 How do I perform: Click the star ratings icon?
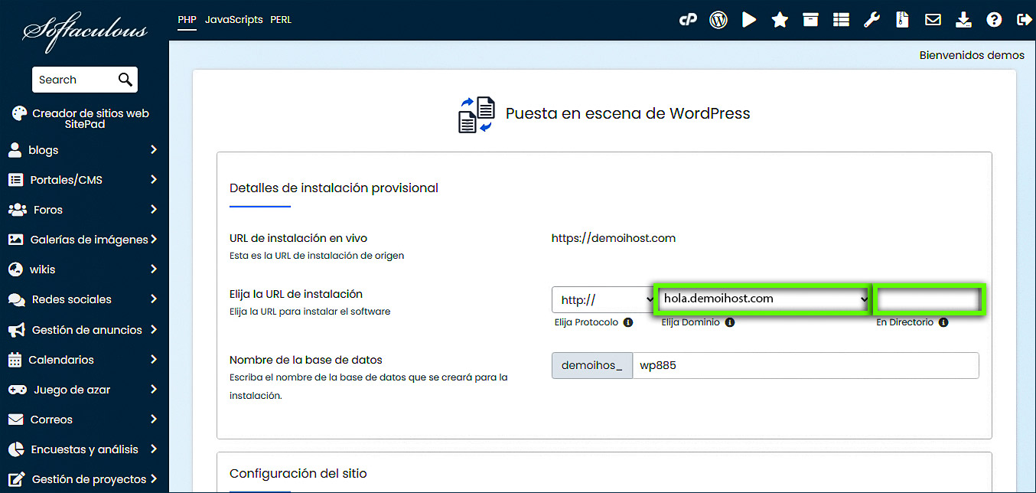pos(779,19)
